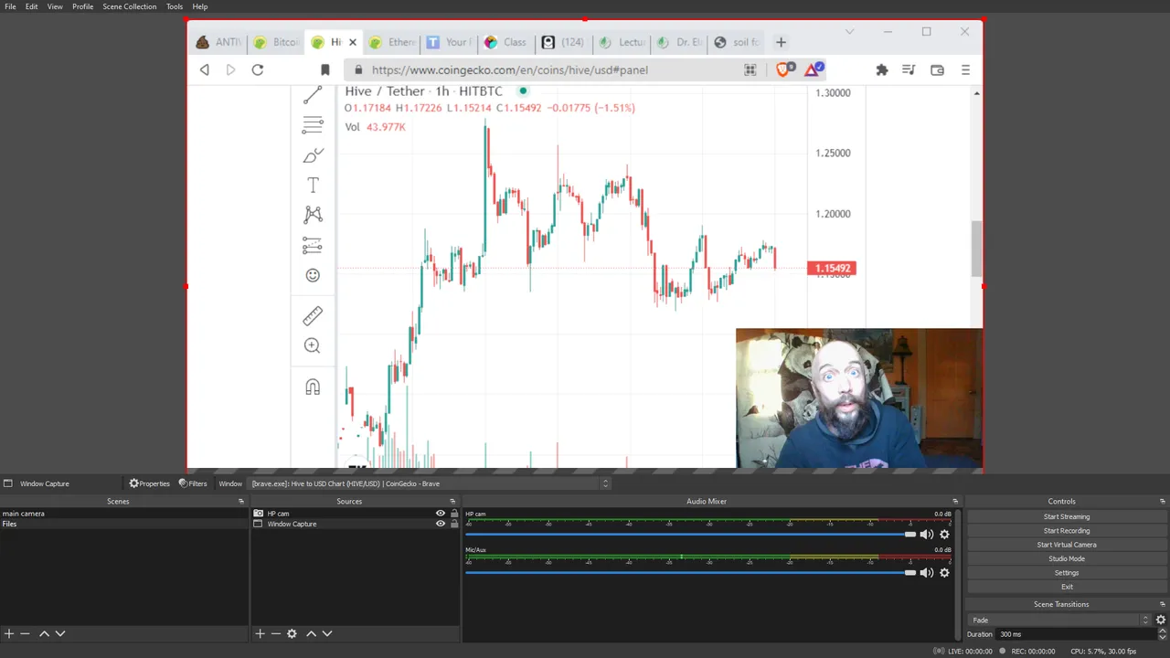The image size is (1170, 658).
Task: Move the selected source up
Action: pyautogui.click(x=311, y=633)
